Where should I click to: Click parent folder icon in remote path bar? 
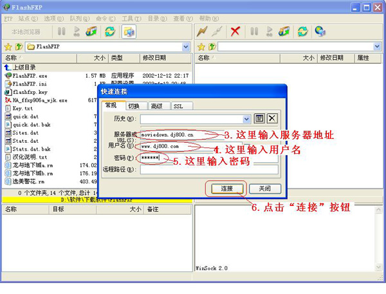pos(211,47)
